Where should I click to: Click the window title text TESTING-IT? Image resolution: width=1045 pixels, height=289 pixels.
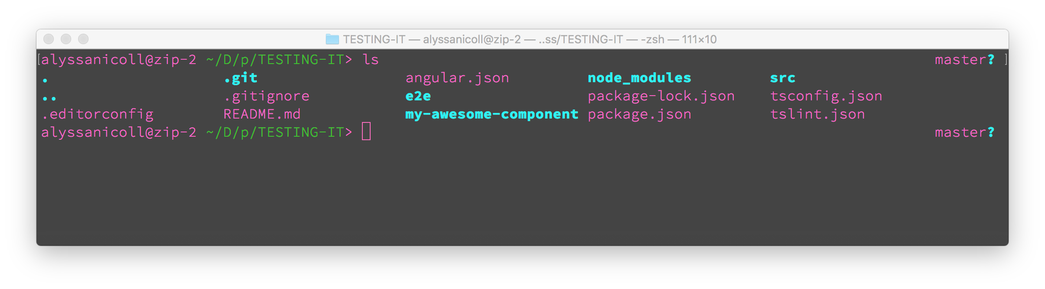(374, 39)
